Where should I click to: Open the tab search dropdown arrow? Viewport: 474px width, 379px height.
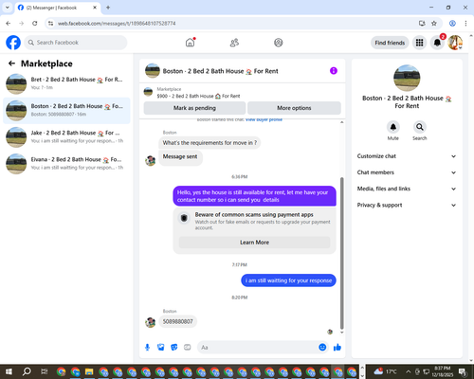[8, 8]
